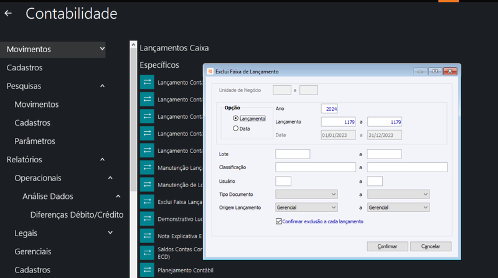The image size is (498, 278).
Task: Click the Confirmar button
Action: [x=387, y=246]
